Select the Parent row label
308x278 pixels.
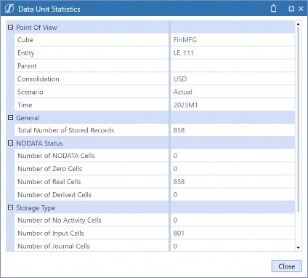[27, 66]
